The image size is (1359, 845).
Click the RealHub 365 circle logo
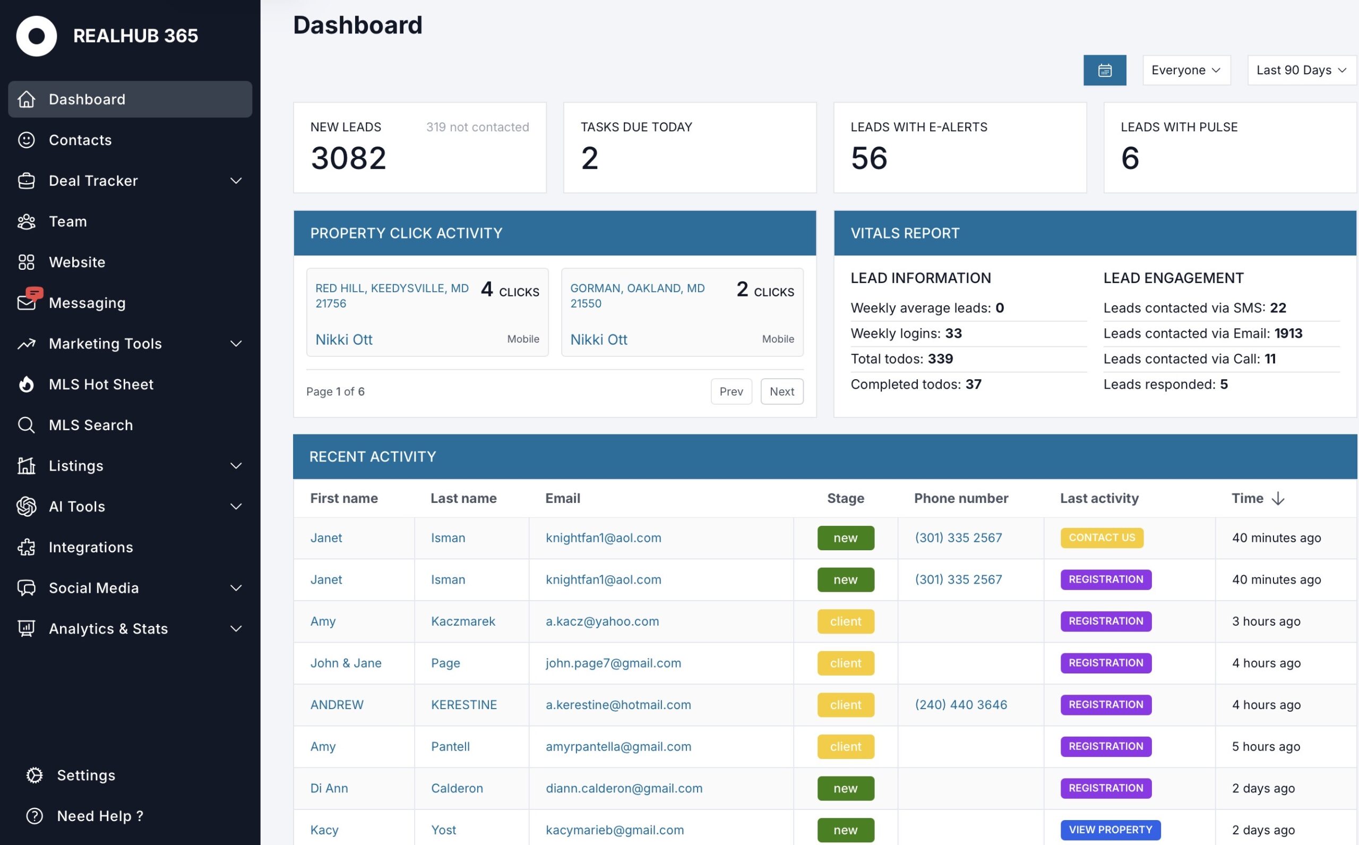(x=36, y=36)
